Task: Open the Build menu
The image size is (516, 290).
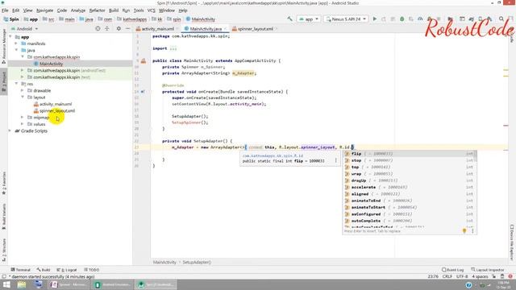Action: (x=114, y=10)
